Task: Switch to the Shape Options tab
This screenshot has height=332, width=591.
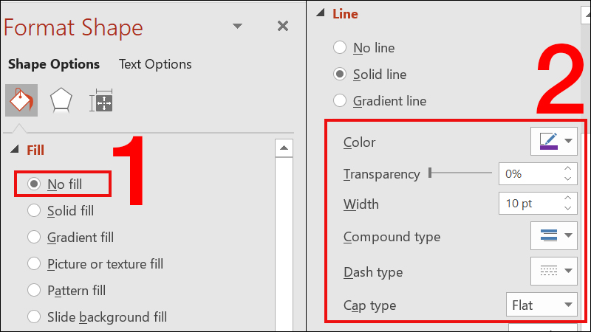Action: click(x=54, y=64)
